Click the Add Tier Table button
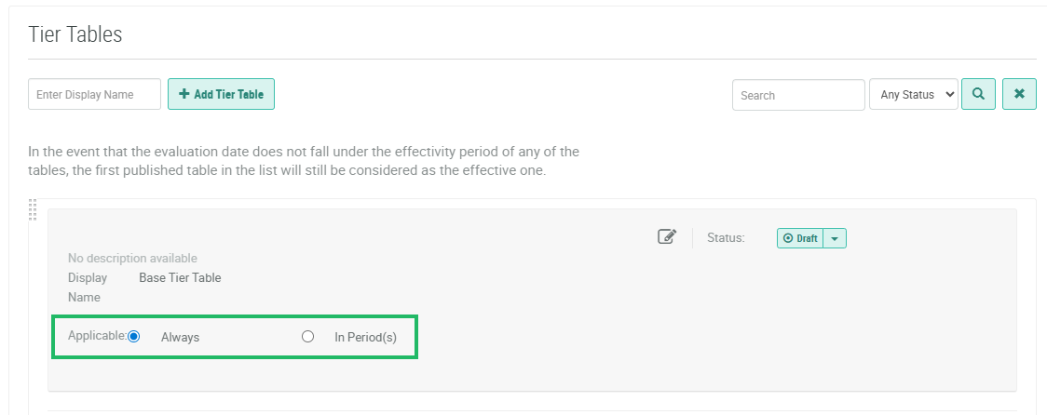This screenshot has width=1047, height=415. click(x=221, y=94)
